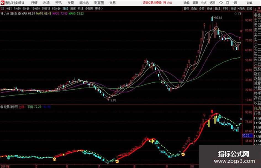Open the 选项 menu
Screen dimensions: 261x168
212,3
